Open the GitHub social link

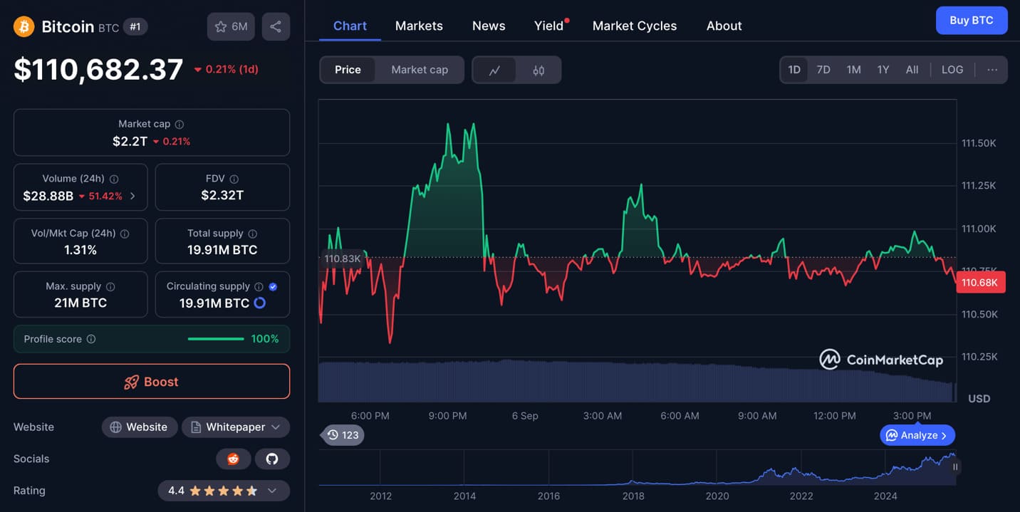[272, 459]
